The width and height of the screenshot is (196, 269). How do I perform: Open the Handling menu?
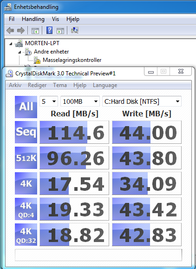tap(33, 19)
